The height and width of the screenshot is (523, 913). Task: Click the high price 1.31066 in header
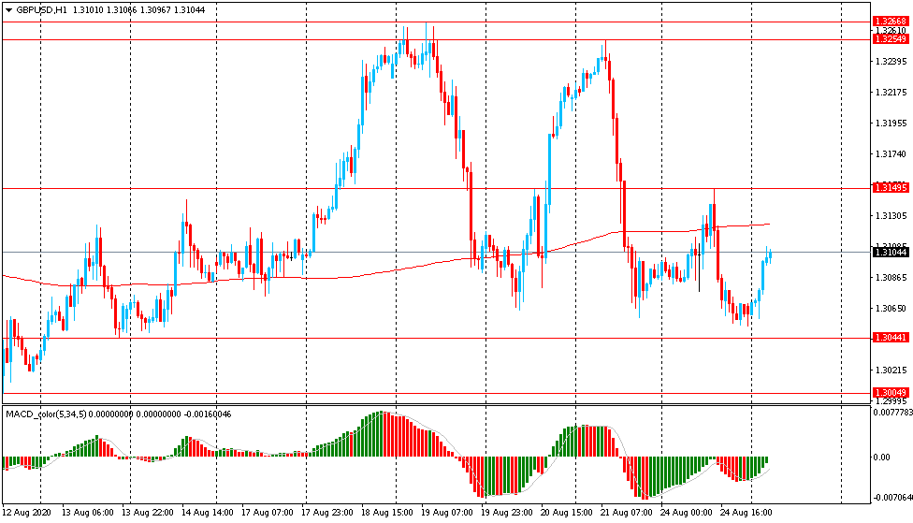click(122, 10)
